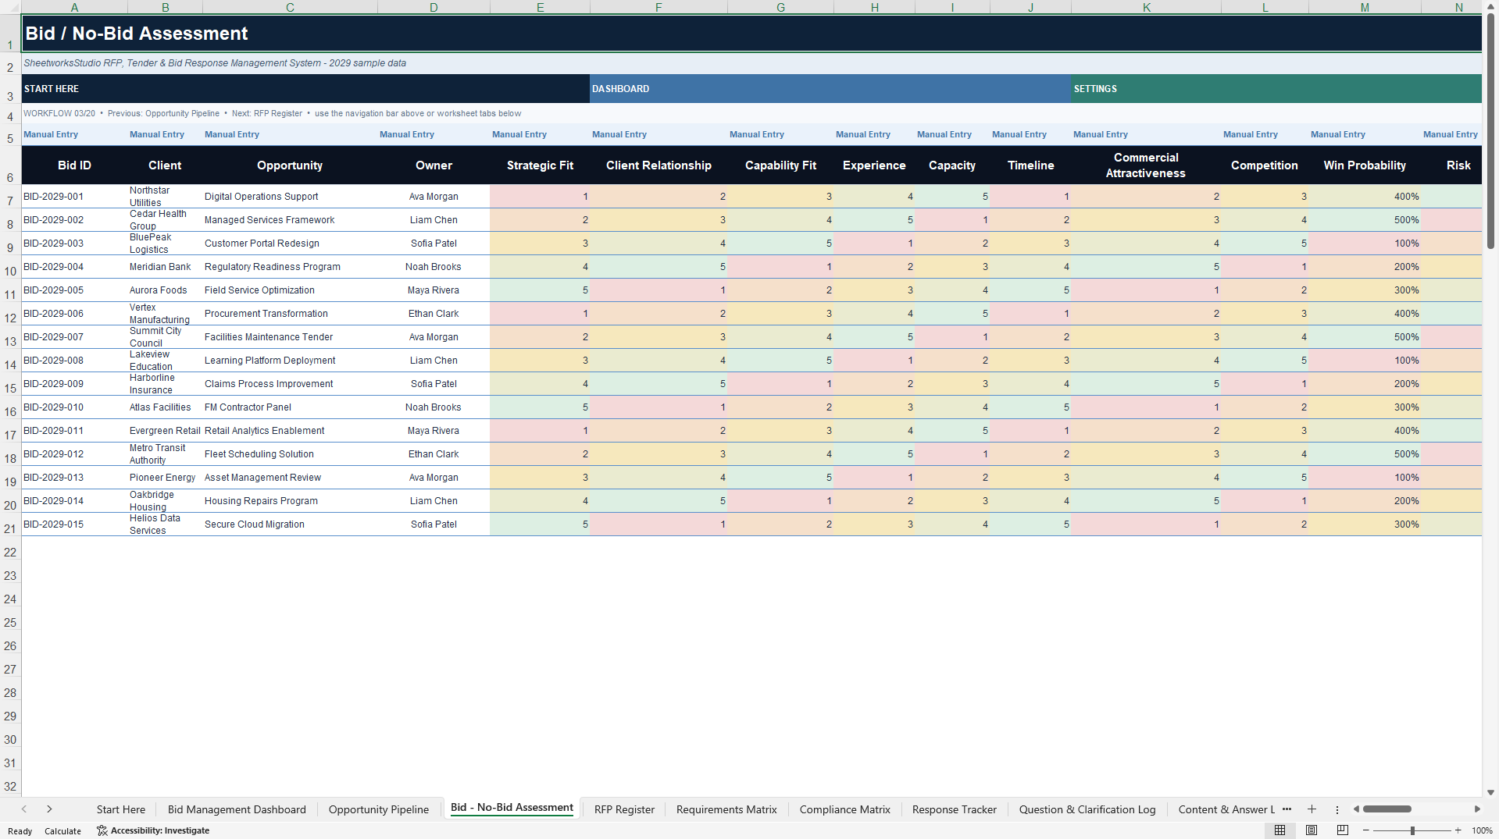Image resolution: width=1499 pixels, height=839 pixels.
Task: Click DASHBOARD navigation bar button
Action: pyautogui.click(x=830, y=89)
